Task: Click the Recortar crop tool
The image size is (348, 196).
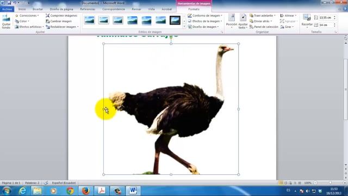Action: [x=307, y=21]
